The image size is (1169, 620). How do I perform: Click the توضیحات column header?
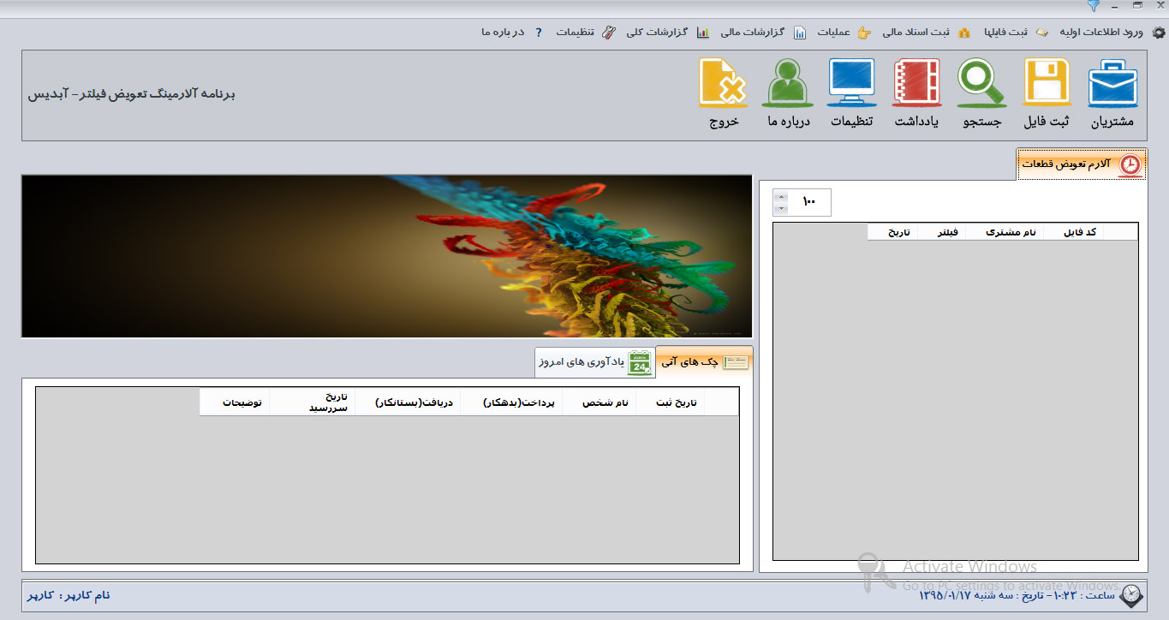[x=235, y=402]
